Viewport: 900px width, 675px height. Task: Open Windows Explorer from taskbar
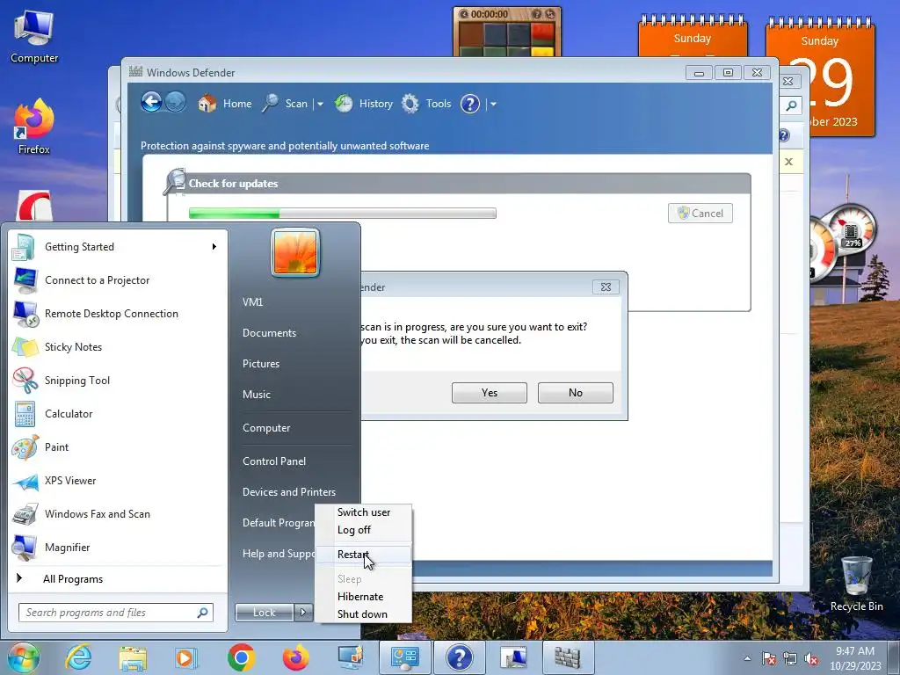click(x=133, y=657)
